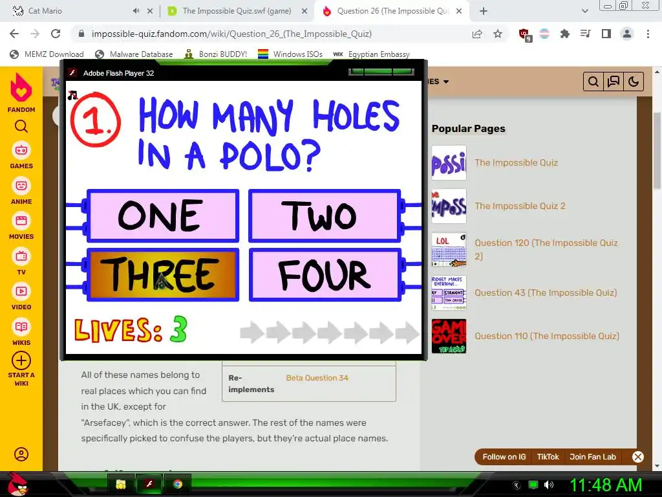Click the address bar URL
Screen dimensions: 662x497
pyautogui.click(x=231, y=34)
